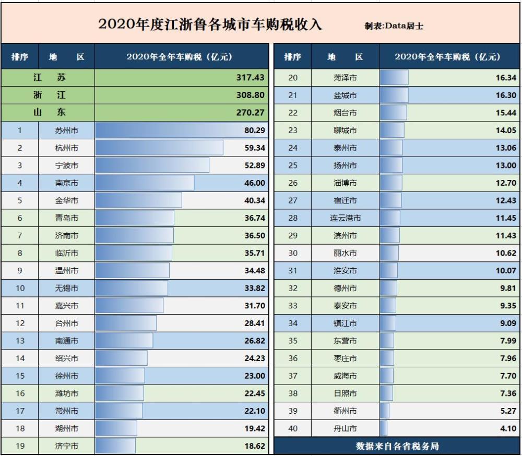The height and width of the screenshot is (456, 522).
Task: Click the rank number 19 cell
Action: 20,446
